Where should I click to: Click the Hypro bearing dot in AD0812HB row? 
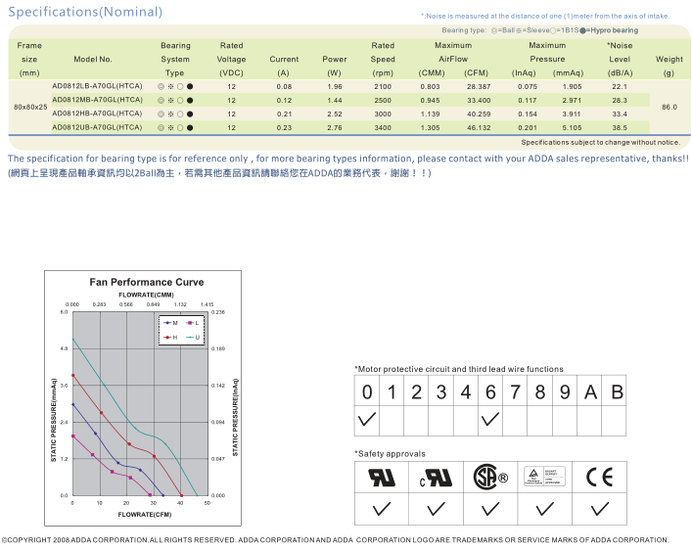[x=190, y=114]
